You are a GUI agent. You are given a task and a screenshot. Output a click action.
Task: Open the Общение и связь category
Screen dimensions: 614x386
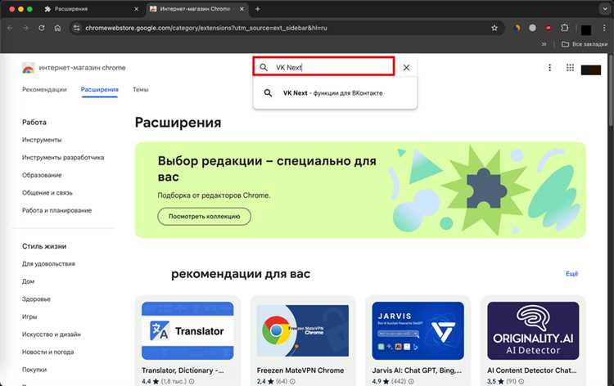click(47, 192)
